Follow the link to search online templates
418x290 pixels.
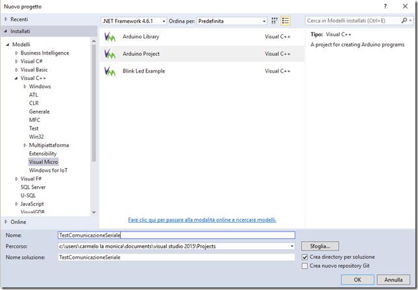(202, 220)
